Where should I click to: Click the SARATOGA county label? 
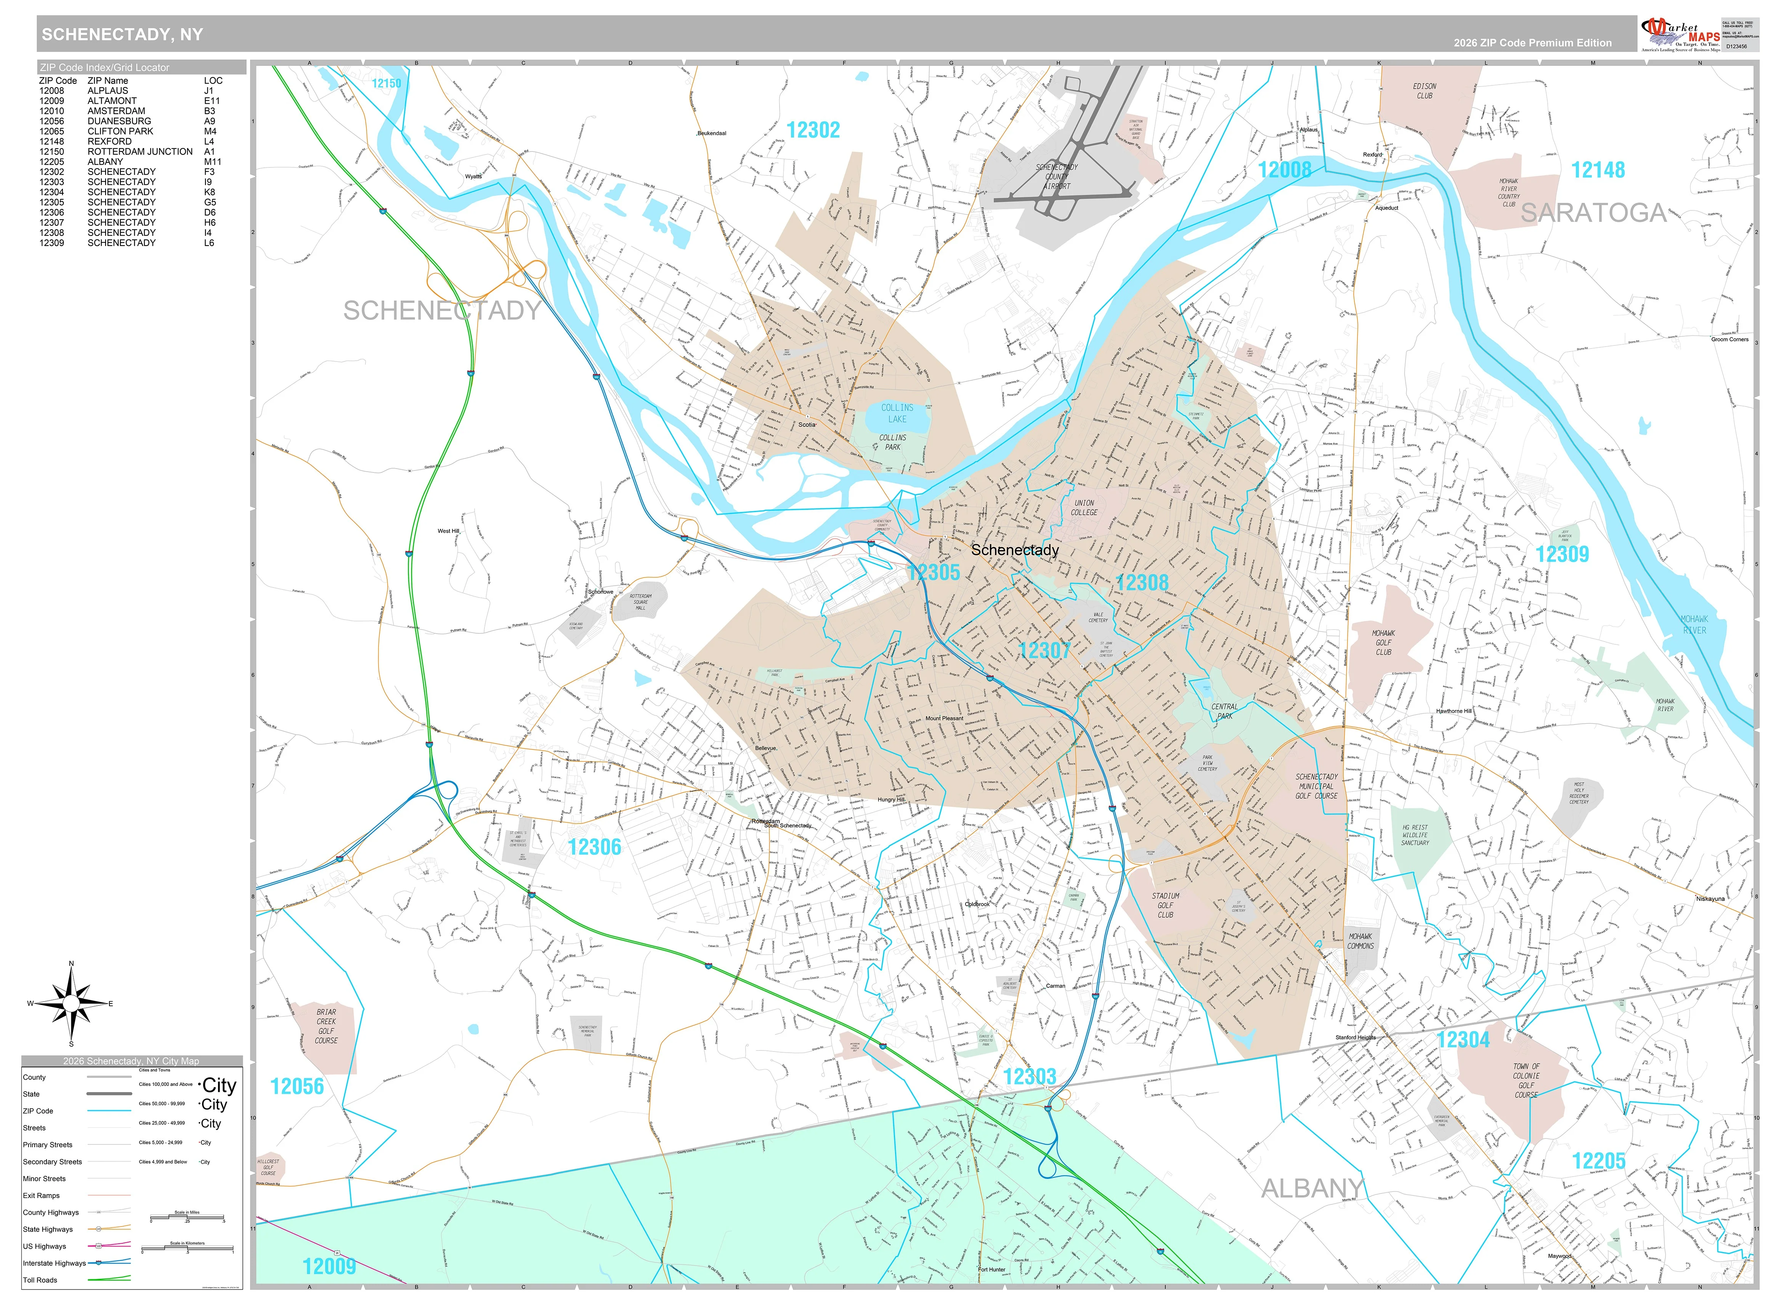1593,213
